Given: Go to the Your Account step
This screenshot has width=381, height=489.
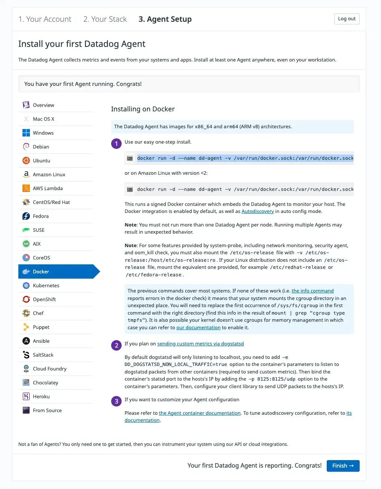Looking at the screenshot, I should coord(45,19).
